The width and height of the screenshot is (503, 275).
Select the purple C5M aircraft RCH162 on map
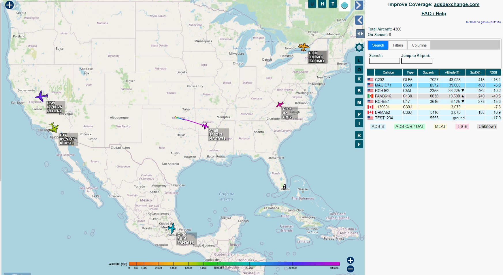click(x=42, y=96)
